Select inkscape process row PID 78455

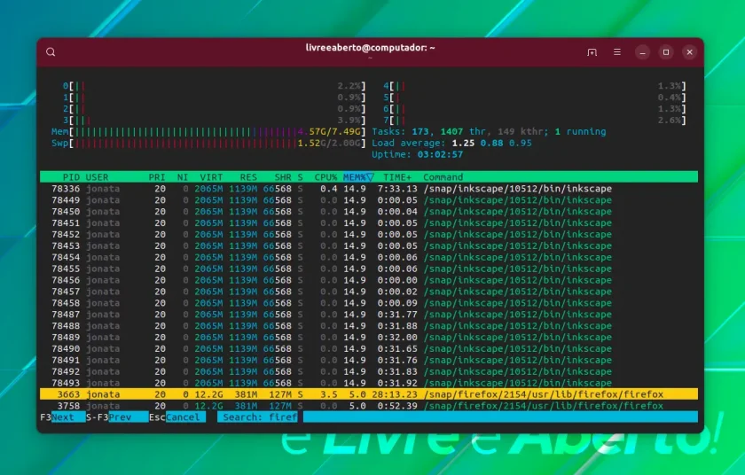pyautogui.click(x=369, y=269)
